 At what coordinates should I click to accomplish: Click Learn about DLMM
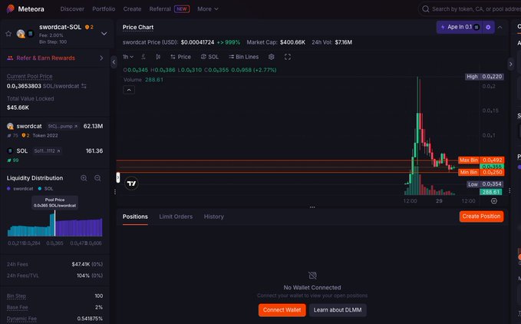tap(338, 310)
